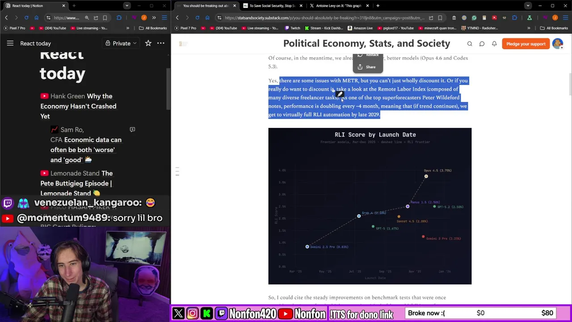Reload the Substack article page
572x322 pixels.
[197, 18]
